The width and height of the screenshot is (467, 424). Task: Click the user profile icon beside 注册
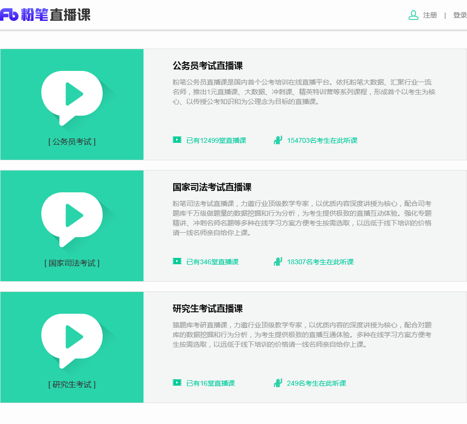pyautogui.click(x=413, y=15)
